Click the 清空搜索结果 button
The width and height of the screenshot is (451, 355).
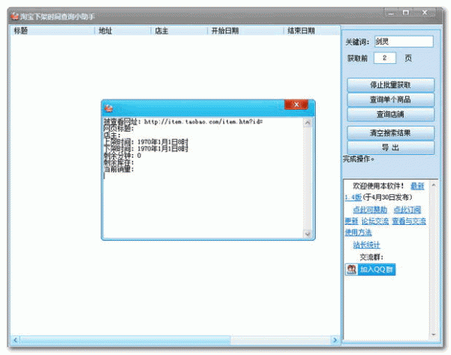point(391,133)
